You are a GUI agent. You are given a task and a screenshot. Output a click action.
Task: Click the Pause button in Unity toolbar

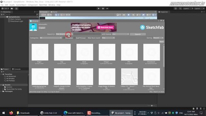coord(103,9)
